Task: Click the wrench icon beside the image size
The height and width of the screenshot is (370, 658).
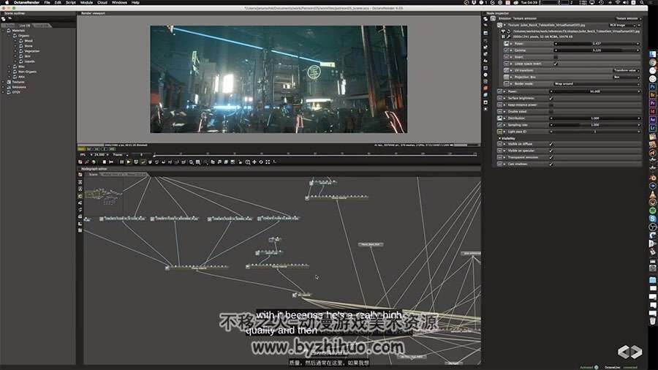Action: click(x=509, y=37)
